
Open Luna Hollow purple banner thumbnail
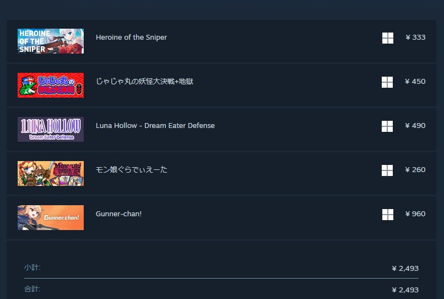(51, 129)
